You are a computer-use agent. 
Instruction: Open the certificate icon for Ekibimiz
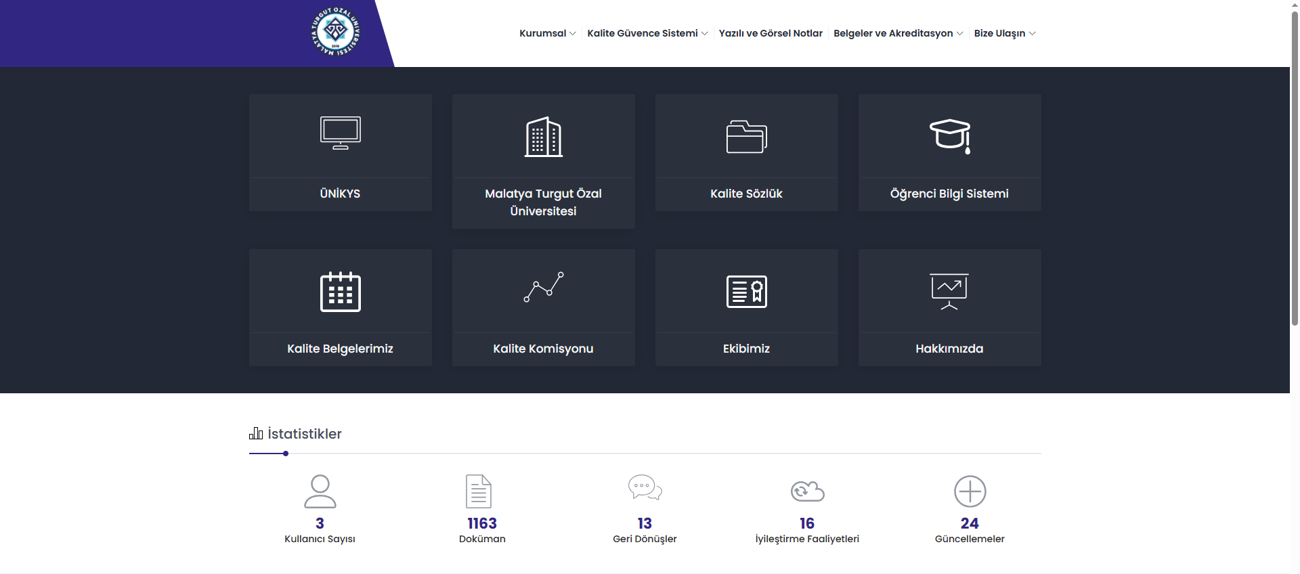click(747, 292)
